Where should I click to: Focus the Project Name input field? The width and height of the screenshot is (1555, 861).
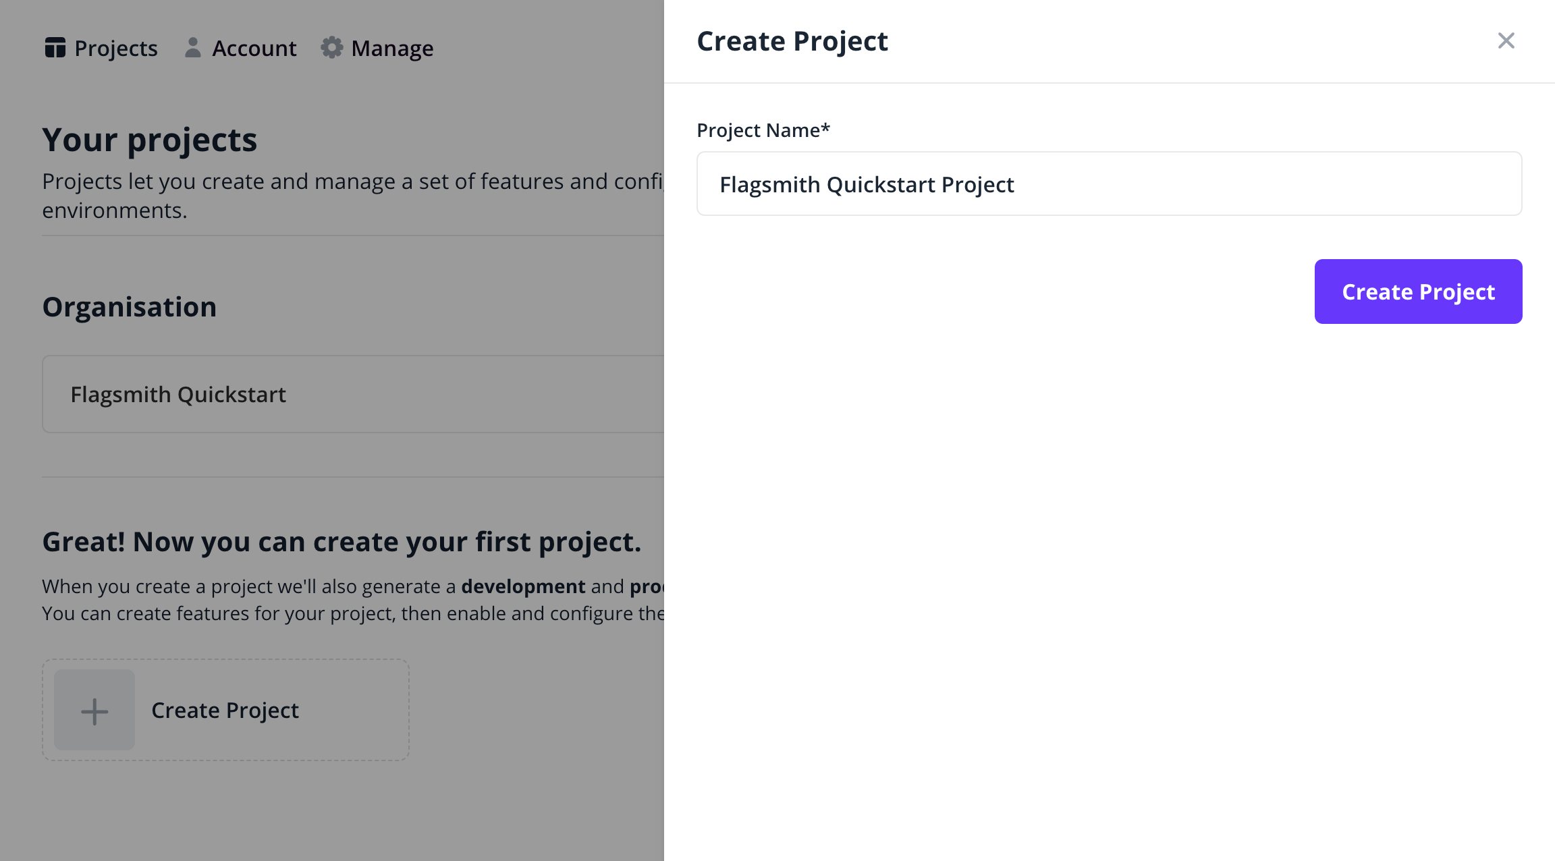(x=1108, y=184)
